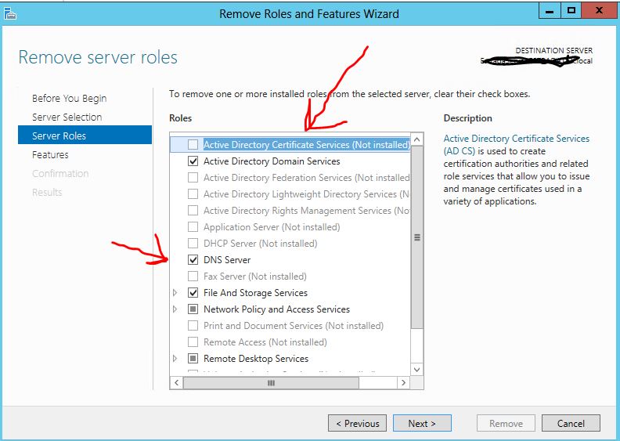This screenshot has height=441, width=620.
Task: Click the Previous button
Action: [x=357, y=423]
